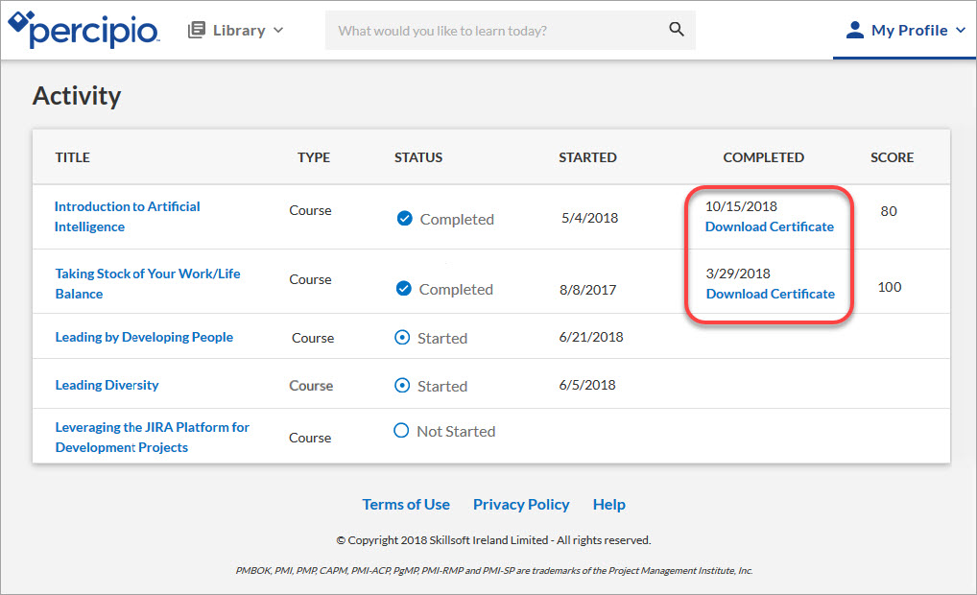Open the My Profile dropdown arrow
The width and height of the screenshot is (977, 595).
[x=960, y=31]
